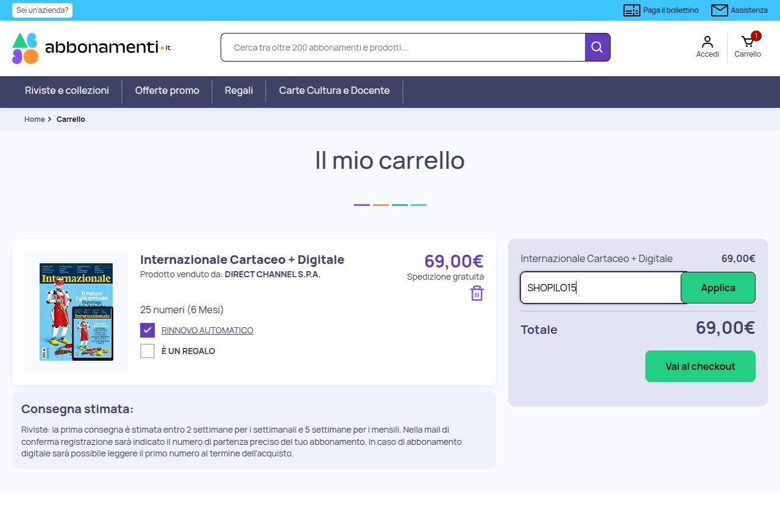Open the Regali menu item
Image resolution: width=780 pixels, height=507 pixels.
pos(239,91)
